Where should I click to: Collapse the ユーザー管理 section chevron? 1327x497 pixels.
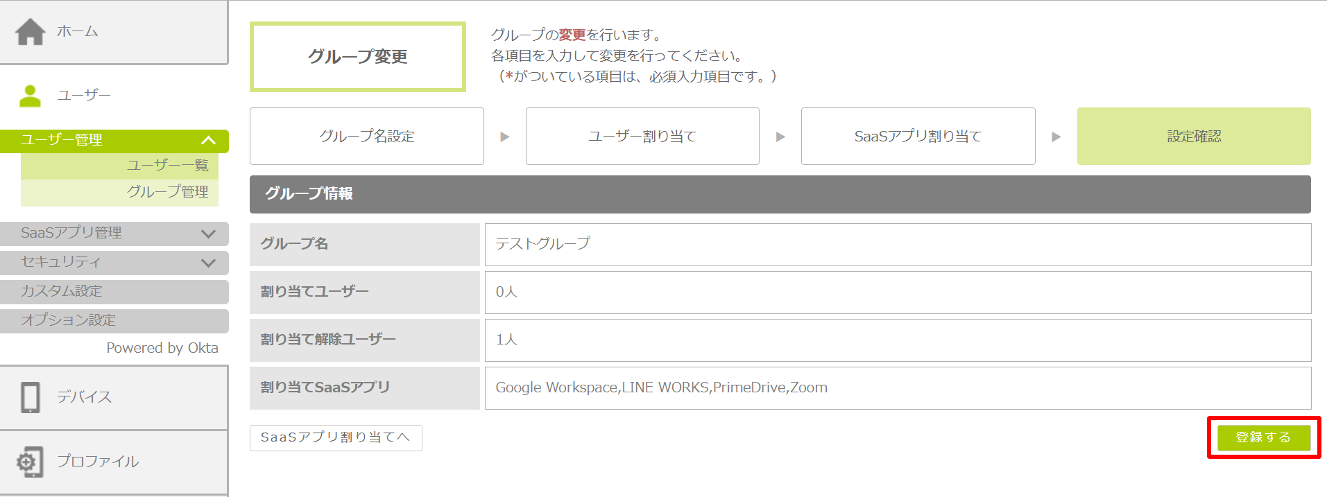[x=208, y=141]
